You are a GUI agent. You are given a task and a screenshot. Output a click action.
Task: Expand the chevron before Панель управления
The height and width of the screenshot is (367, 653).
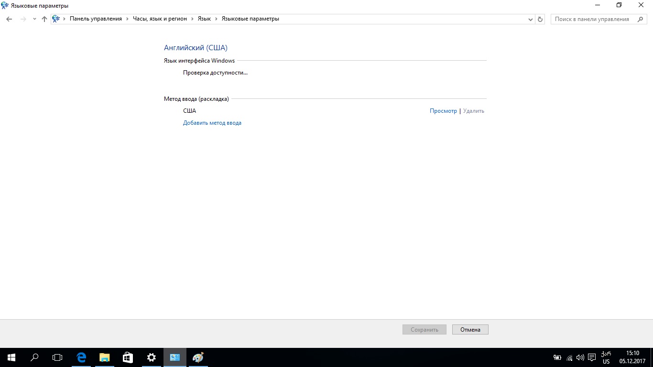65,19
